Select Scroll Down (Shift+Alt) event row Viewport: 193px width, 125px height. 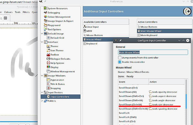click(152, 100)
